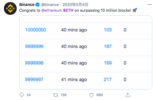Open the @binance handle
153x100 pixels.
(x=50, y=5)
